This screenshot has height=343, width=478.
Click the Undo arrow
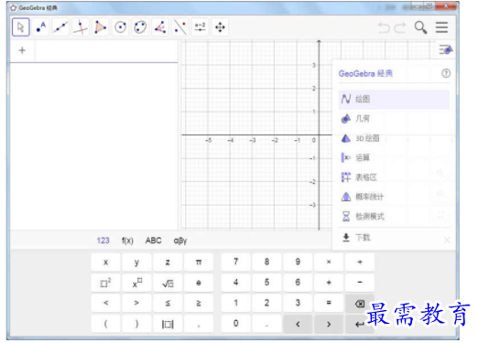[384, 27]
